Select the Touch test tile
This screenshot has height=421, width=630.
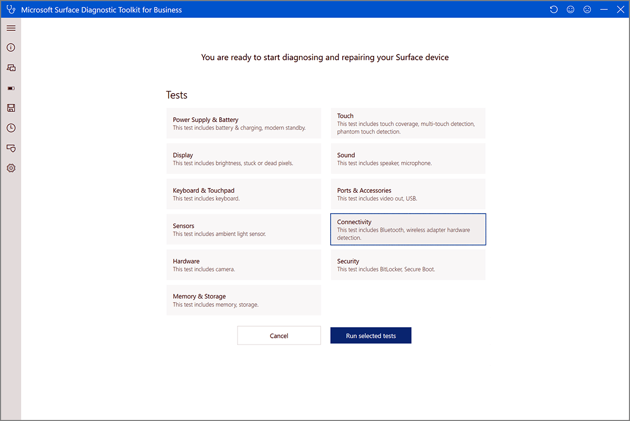(x=408, y=123)
